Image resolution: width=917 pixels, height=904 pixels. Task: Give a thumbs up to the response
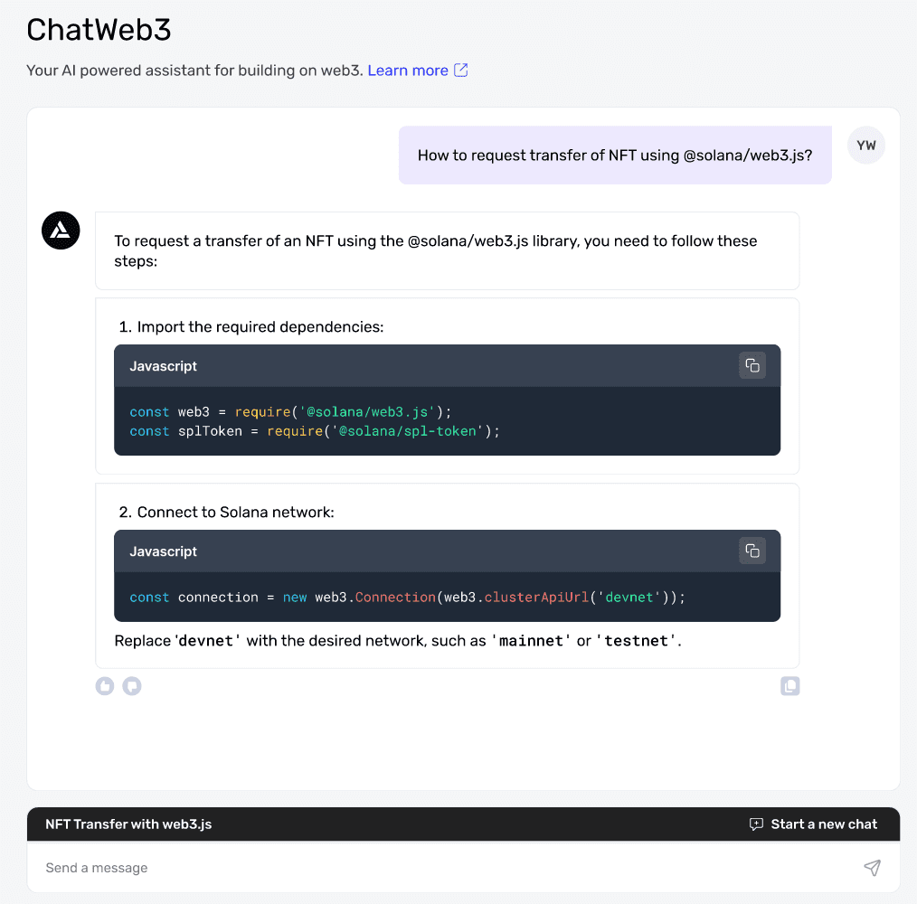tap(104, 685)
